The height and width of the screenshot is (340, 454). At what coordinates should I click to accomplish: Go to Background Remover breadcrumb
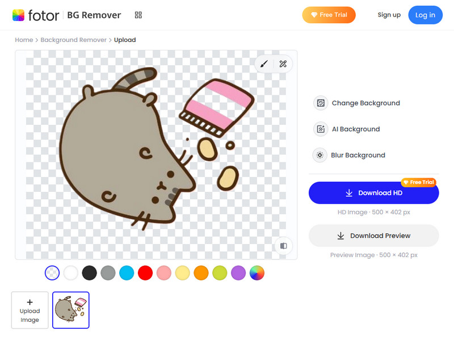coord(74,40)
